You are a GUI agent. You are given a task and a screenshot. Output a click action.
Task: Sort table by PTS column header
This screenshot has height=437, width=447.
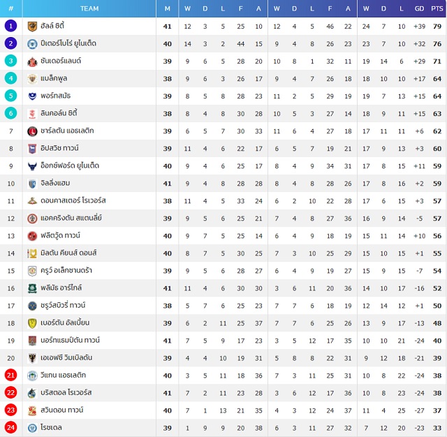(x=437, y=8)
